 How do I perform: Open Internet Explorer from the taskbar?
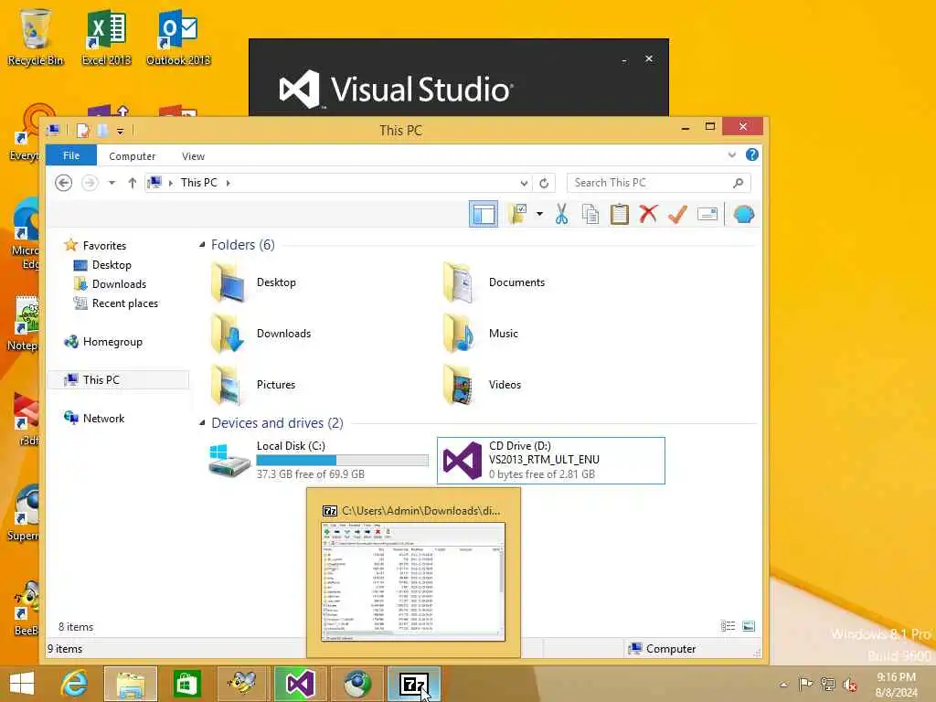[74, 684]
